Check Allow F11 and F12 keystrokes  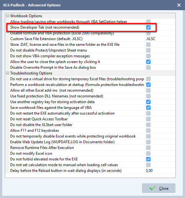coord(148,131)
